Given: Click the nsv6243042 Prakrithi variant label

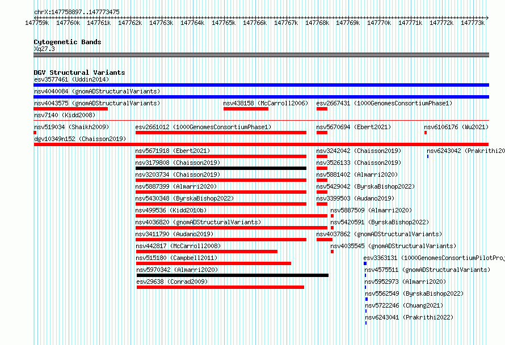Looking at the screenshot, I should (x=466, y=151).
